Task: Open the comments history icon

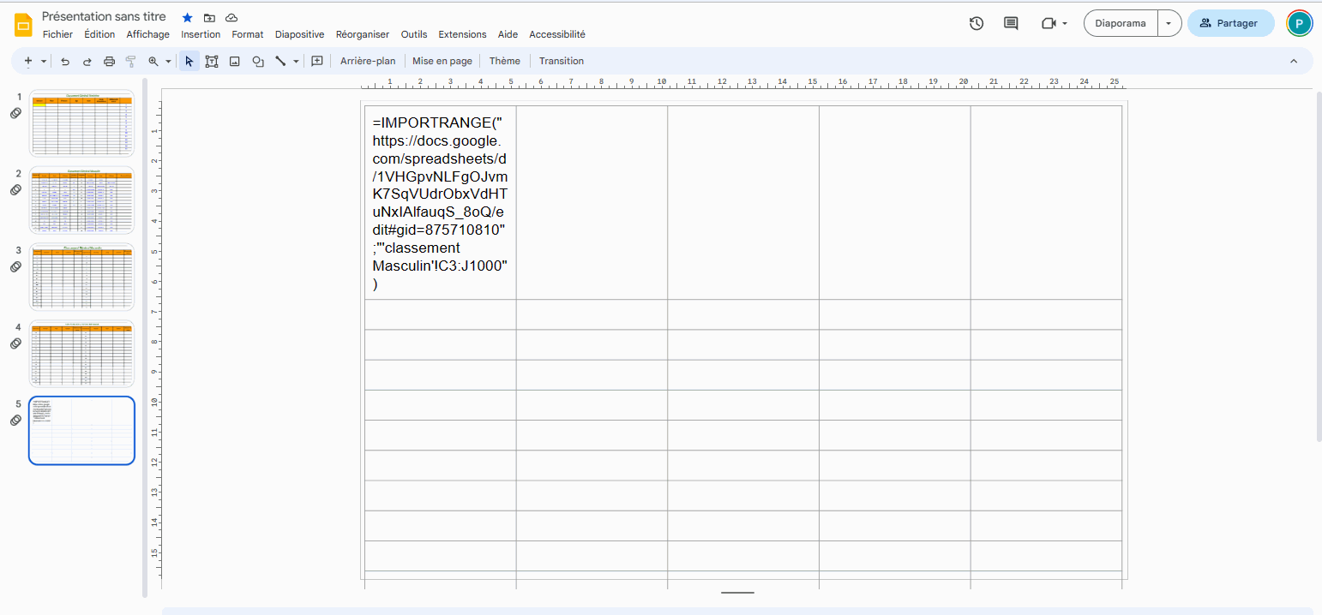Action: click(1011, 23)
